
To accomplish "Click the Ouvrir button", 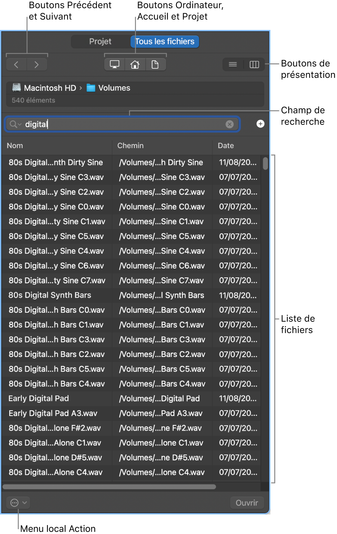I will 247,503.
